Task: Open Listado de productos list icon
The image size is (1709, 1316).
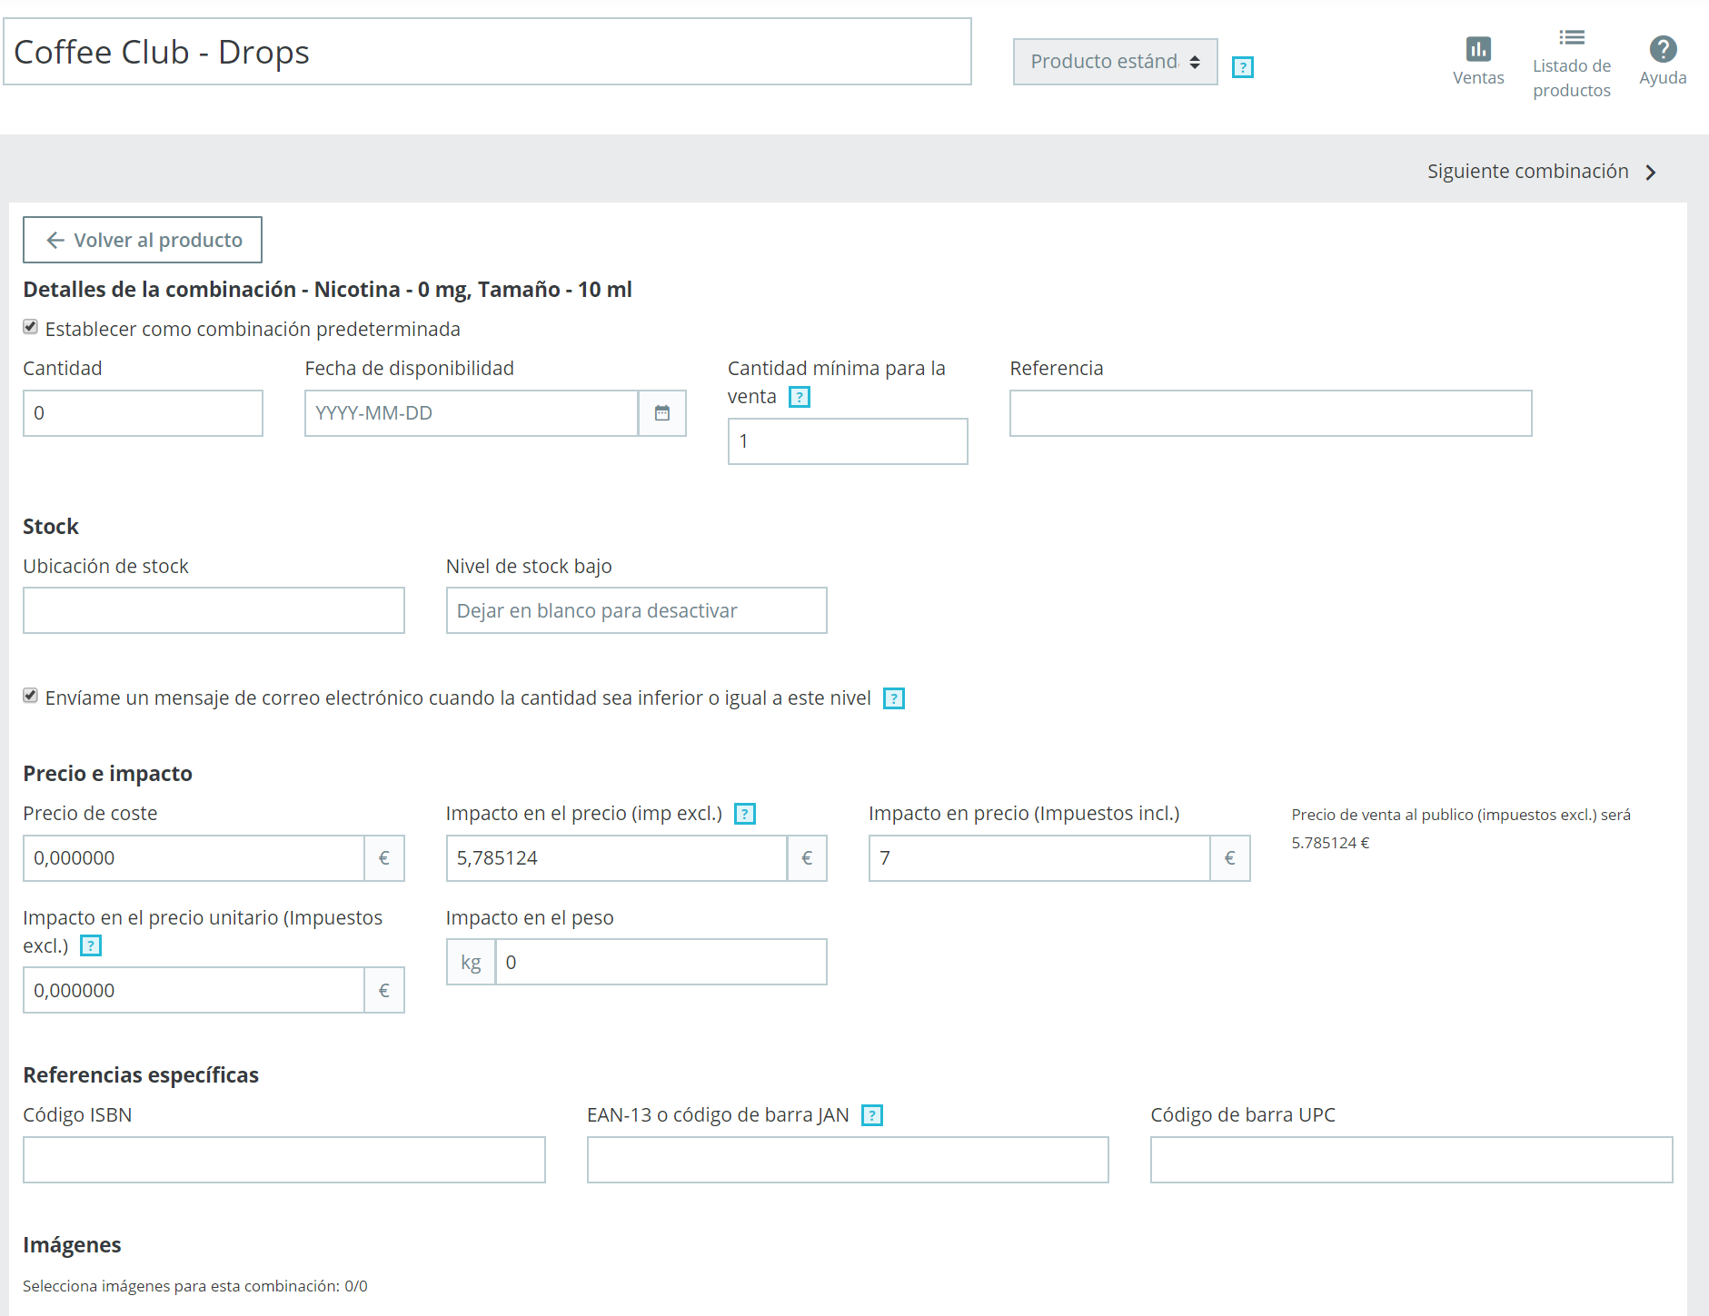Action: pos(1572,38)
